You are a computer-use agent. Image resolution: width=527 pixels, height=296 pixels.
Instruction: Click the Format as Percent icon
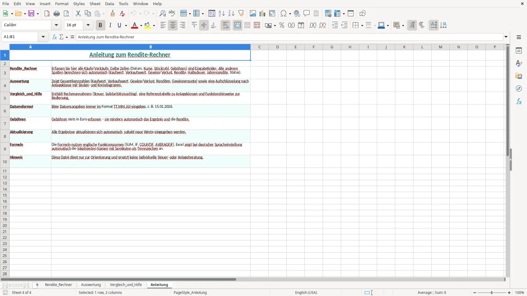(282, 25)
